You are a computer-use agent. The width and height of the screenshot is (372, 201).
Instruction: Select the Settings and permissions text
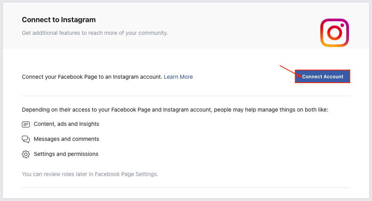(66, 154)
